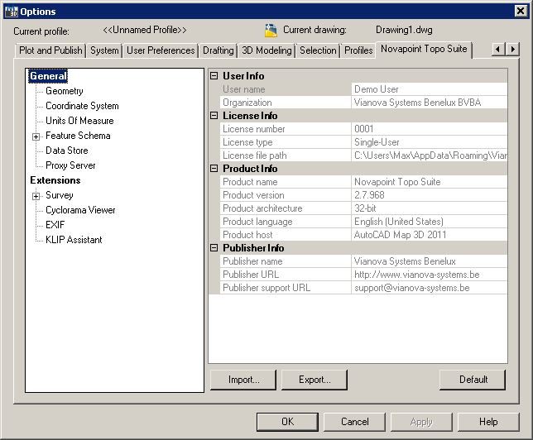Viewport: 533px width, 440px height.
Task: Open the 3D Modeling tab
Action: (x=266, y=50)
